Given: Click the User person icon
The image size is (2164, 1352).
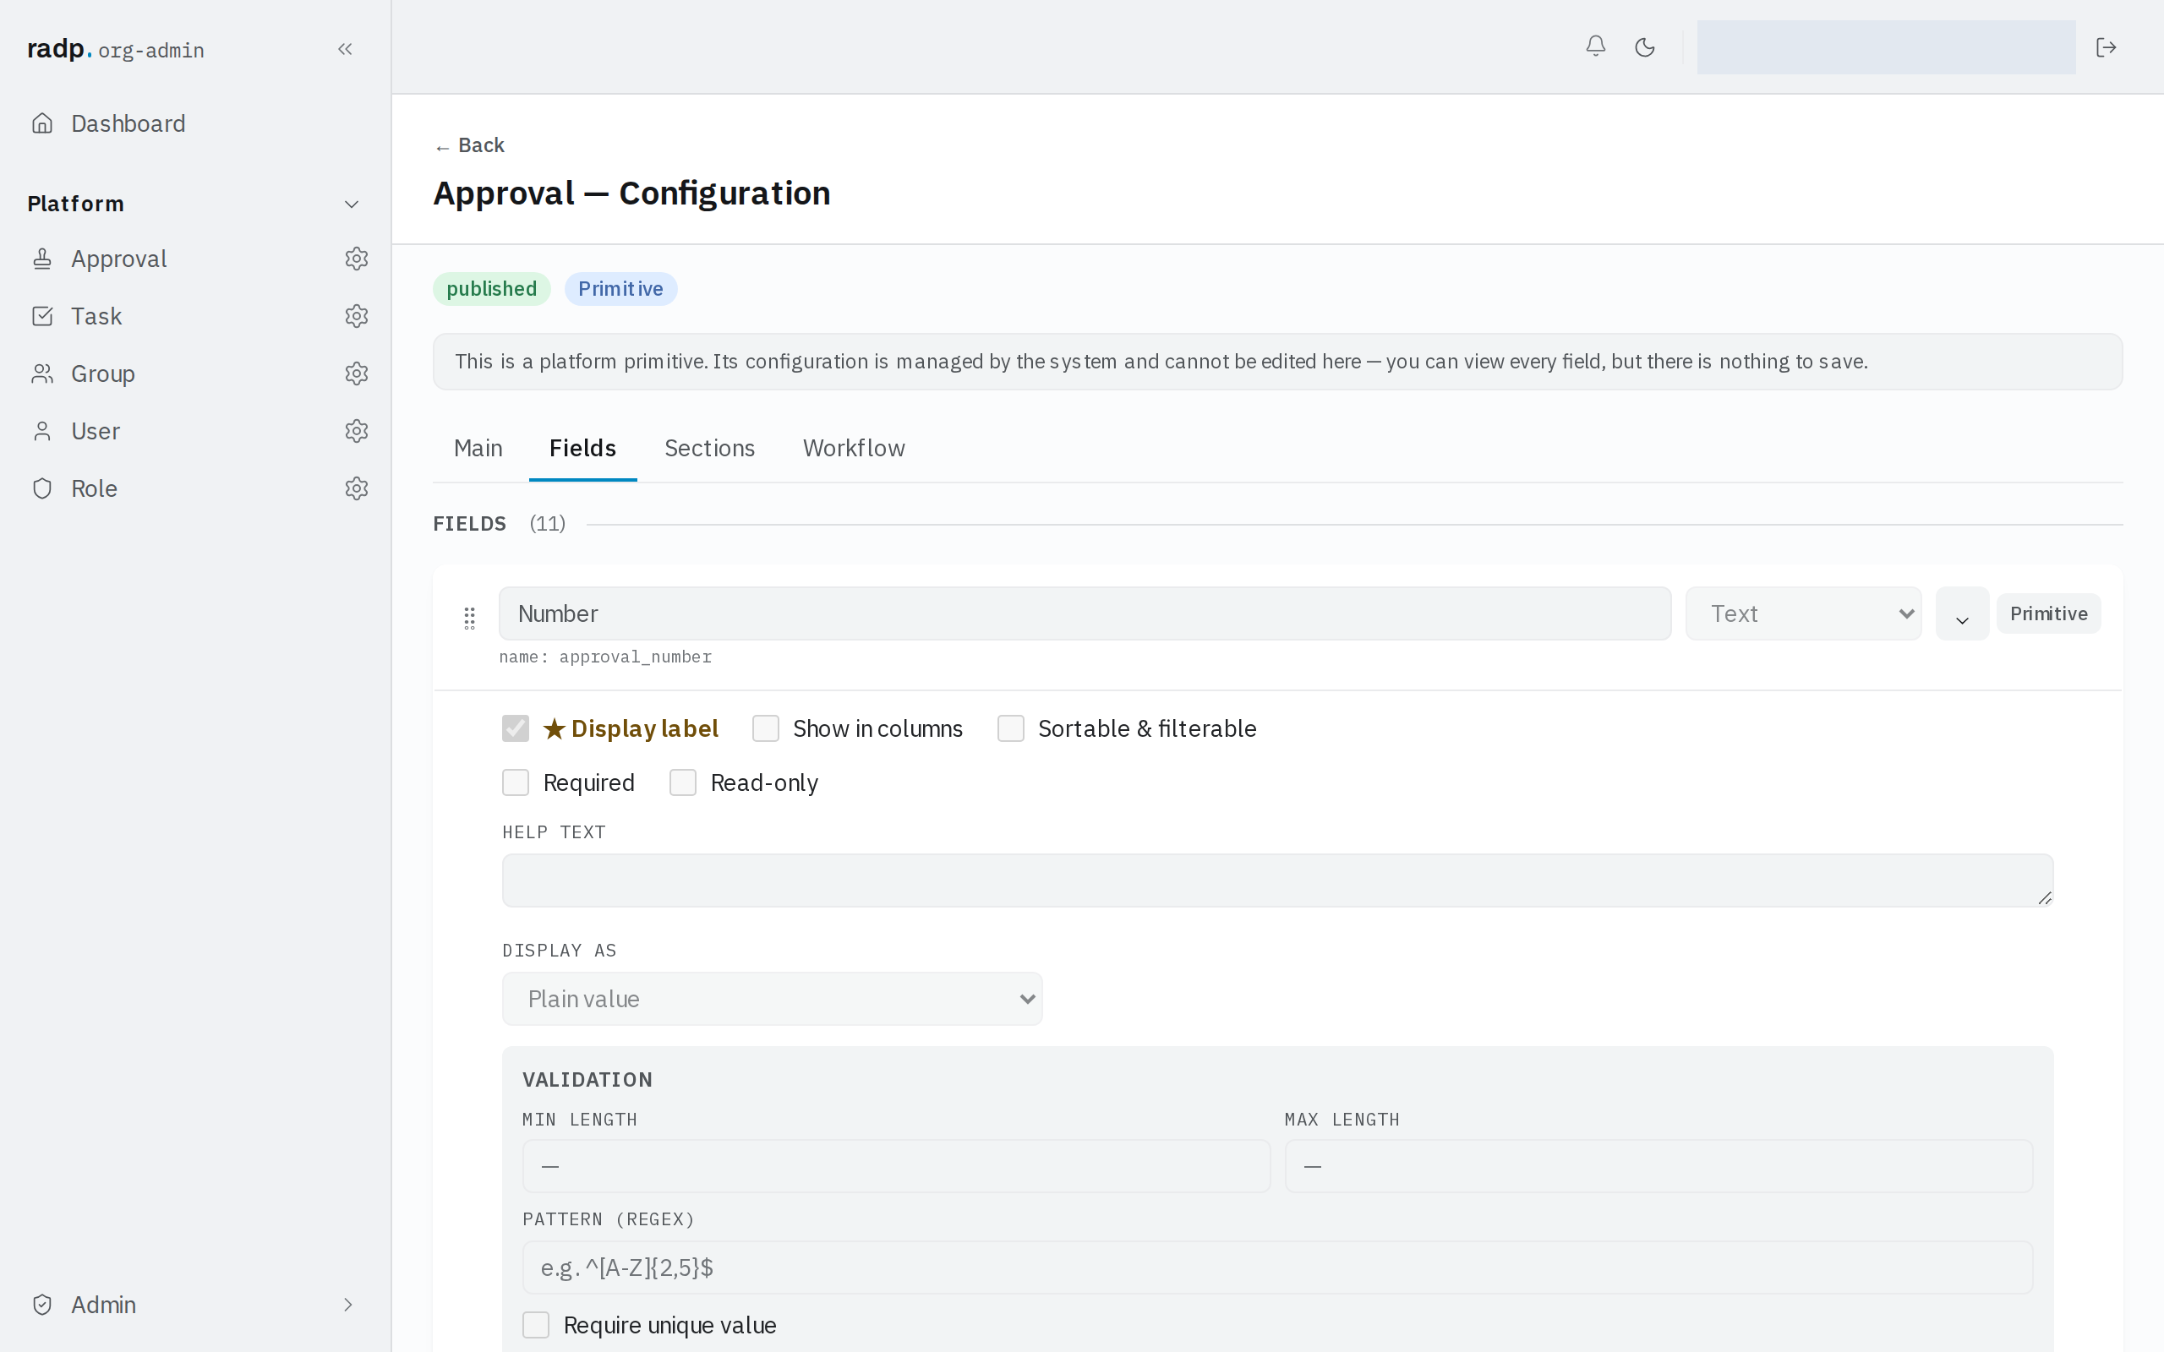Looking at the screenshot, I should pyautogui.click(x=42, y=431).
